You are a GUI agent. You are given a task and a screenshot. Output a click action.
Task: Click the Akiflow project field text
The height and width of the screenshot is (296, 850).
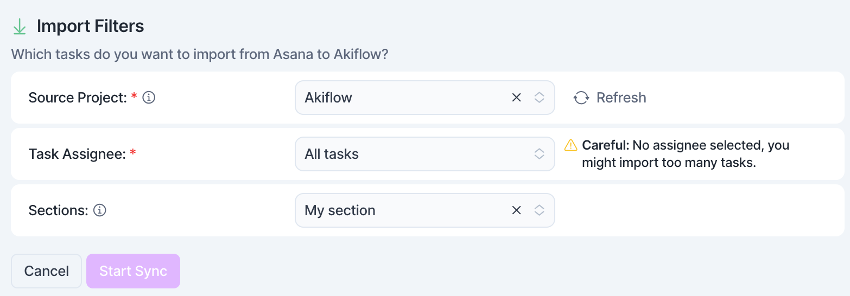(x=328, y=98)
